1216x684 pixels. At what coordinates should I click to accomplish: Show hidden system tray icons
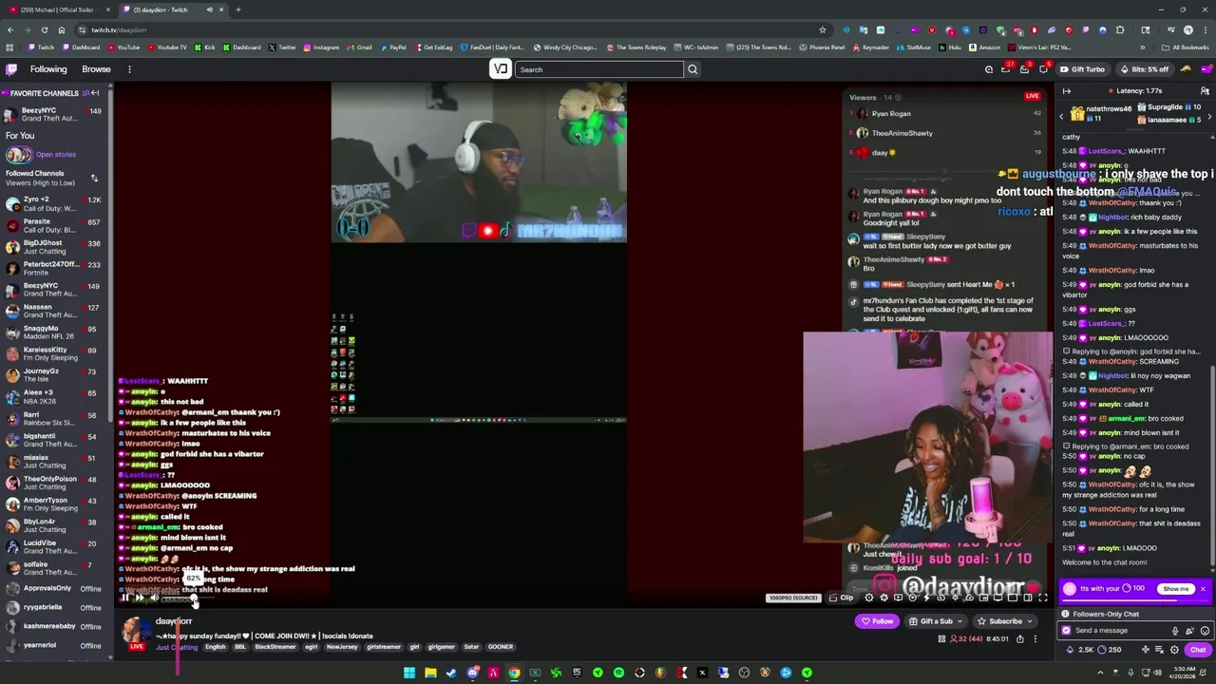[x=1102, y=673]
